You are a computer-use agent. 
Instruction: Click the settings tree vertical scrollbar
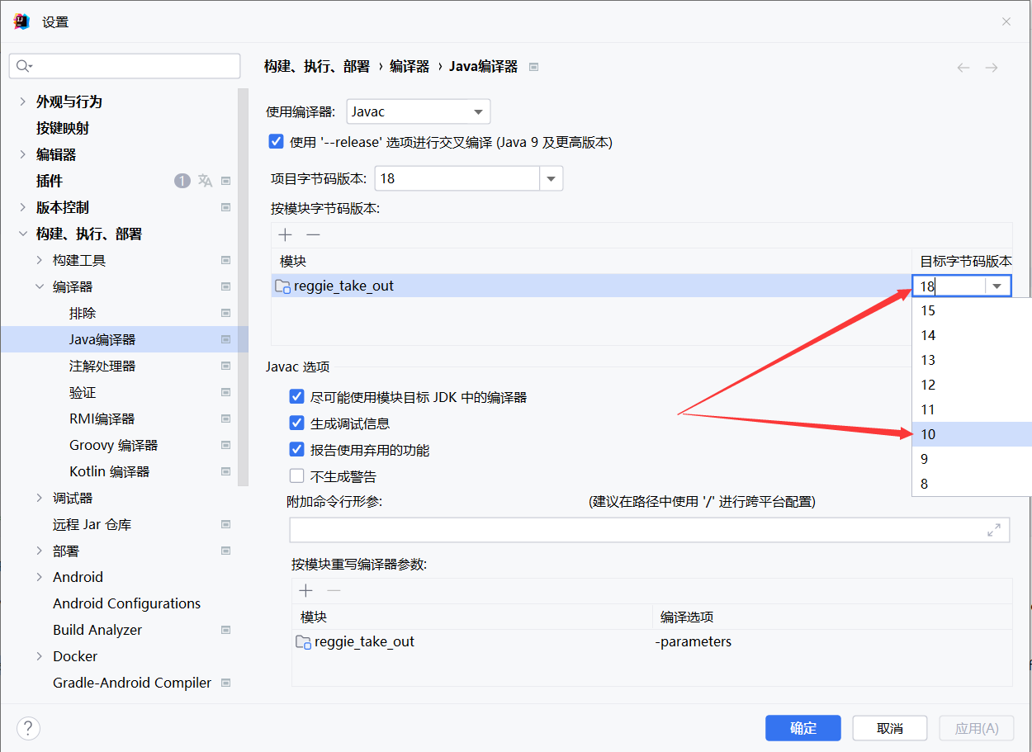(243, 287)
